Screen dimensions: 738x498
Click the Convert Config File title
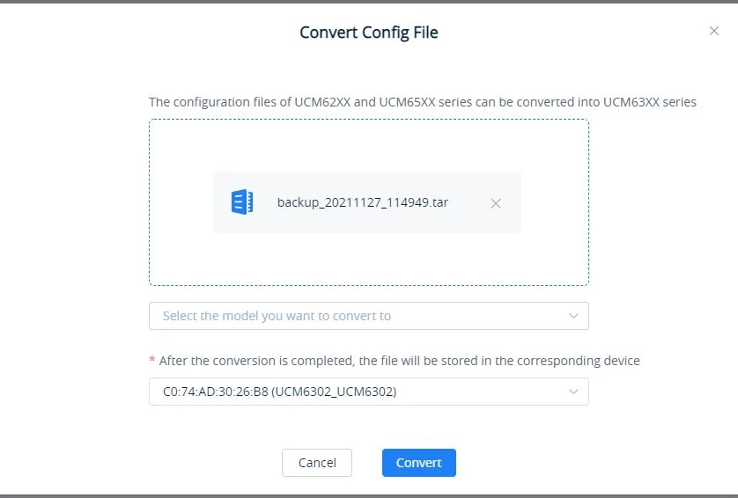[368, 33]
